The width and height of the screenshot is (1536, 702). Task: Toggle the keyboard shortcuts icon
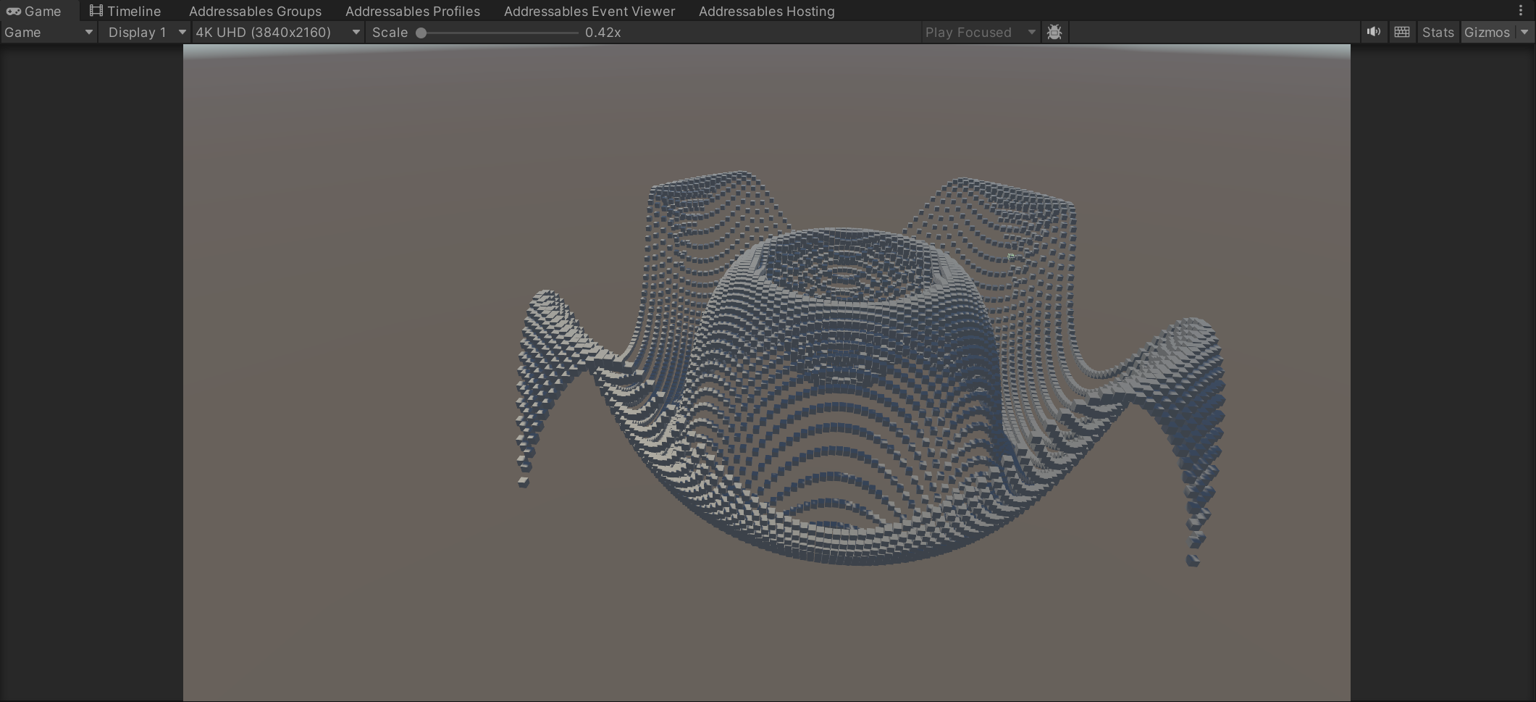point(1402,32)
